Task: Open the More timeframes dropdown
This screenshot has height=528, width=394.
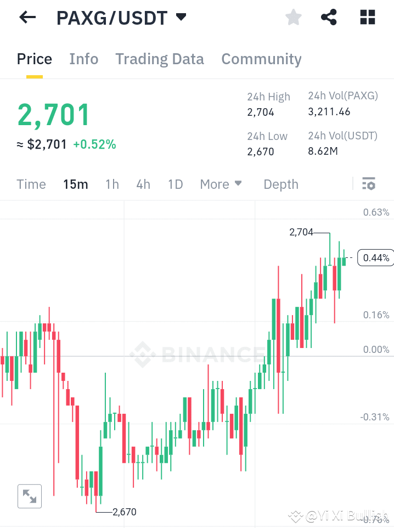Action: pos(221,184)
